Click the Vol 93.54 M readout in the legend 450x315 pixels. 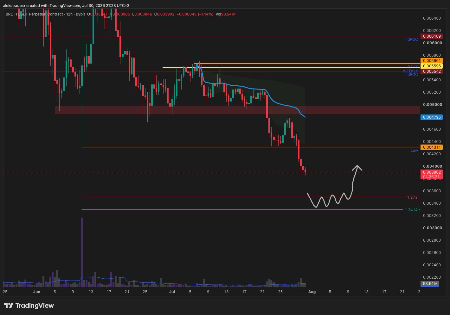pyautogui.click(x=225, y=14)
